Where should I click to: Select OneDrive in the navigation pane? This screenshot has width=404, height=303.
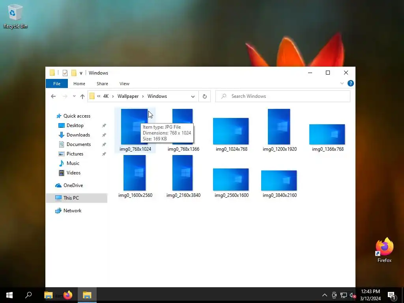click(x=73, y=185)
